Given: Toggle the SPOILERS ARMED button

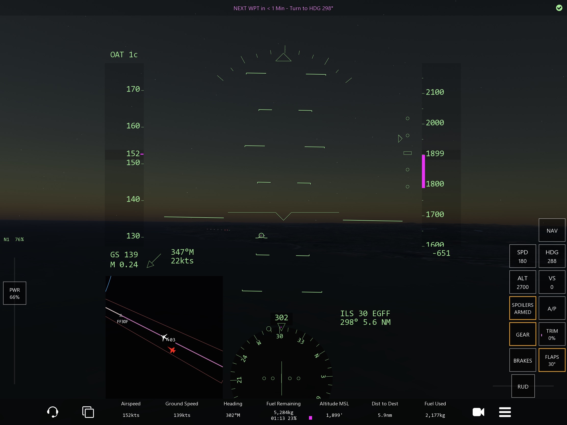Looking at the screenshot, I should 522,308.
